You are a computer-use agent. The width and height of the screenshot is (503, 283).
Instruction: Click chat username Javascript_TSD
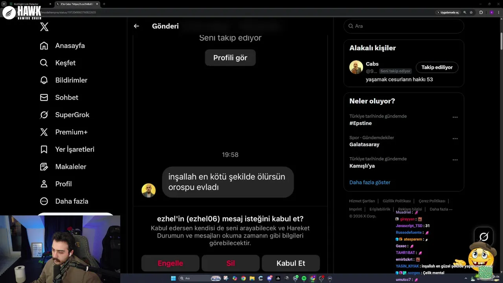click(409, 226)
